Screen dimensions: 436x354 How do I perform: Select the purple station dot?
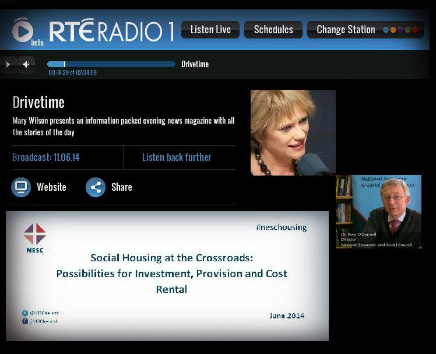click(x=400, y=30)
